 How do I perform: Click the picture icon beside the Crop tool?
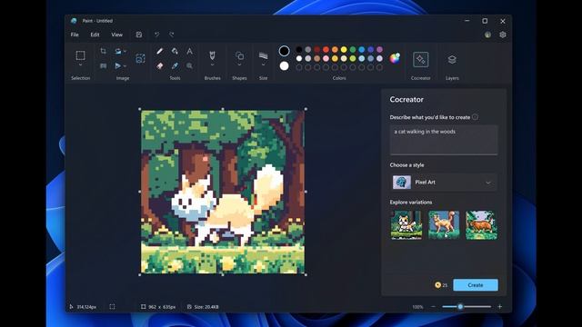click(x=117, y=51)
